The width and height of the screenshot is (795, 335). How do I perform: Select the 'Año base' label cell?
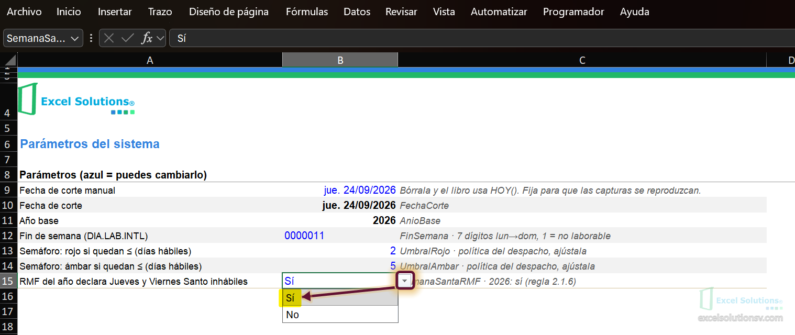coord(150,220)
